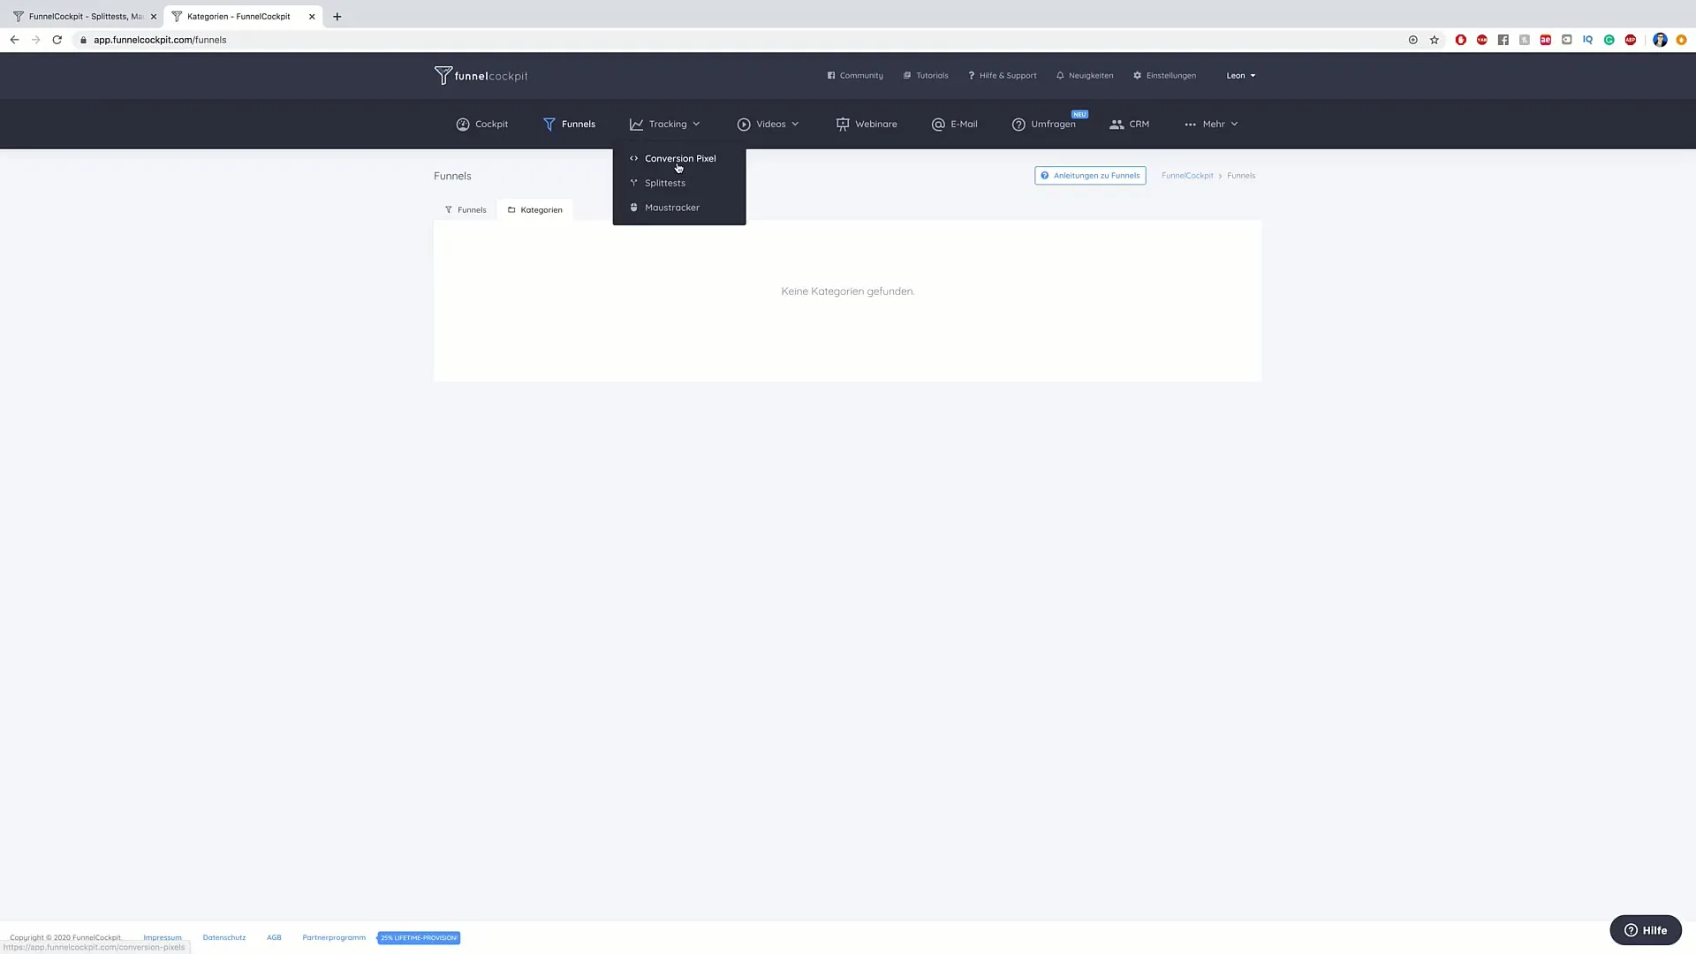Click Anleitungen zu Funnels button

1089,175
